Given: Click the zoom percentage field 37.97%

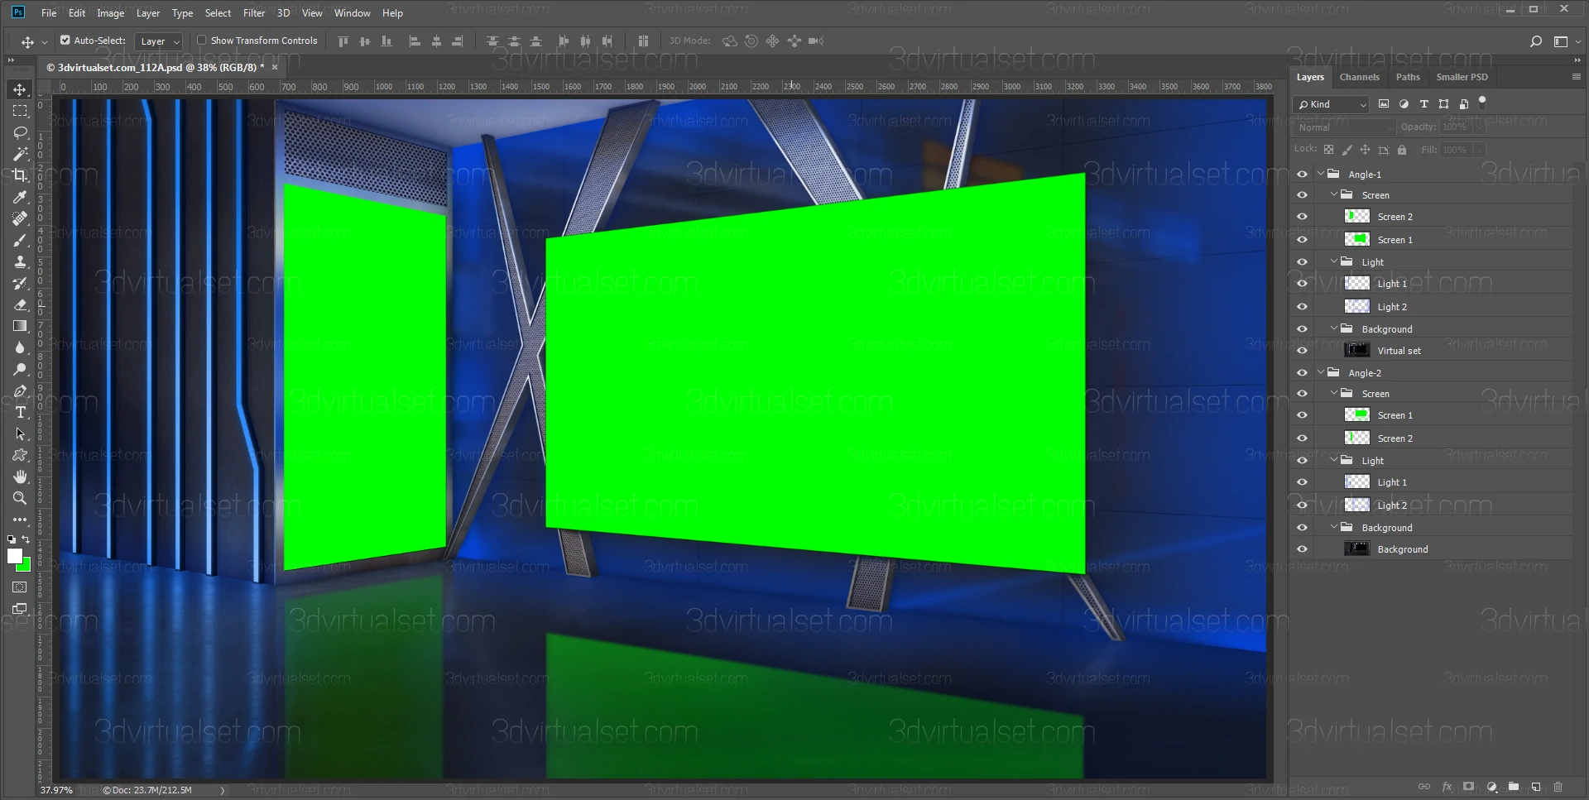Looking at the screenshot, I should [x=56, y=790].
